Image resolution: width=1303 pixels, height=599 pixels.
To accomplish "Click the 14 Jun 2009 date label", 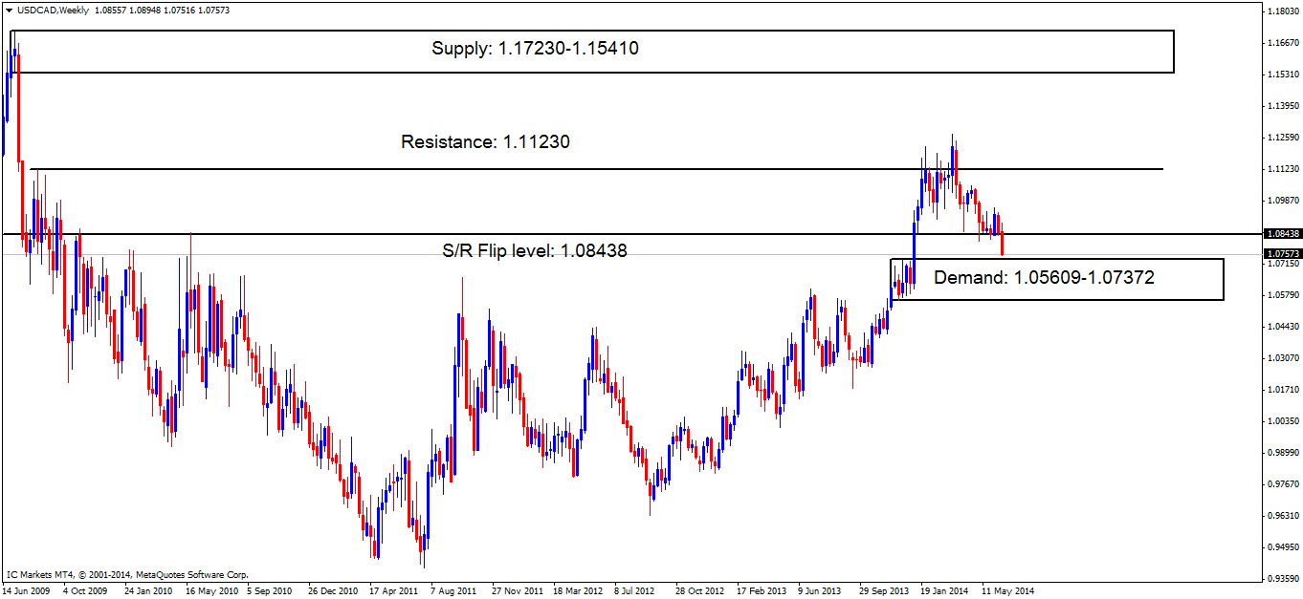I will coord(26,591).
